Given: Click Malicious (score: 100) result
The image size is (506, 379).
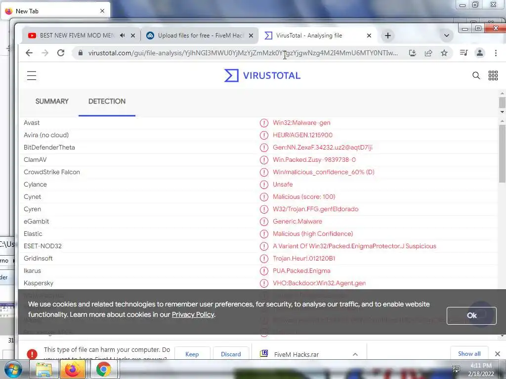Looking at the screenshot, I should click(304, 196).
